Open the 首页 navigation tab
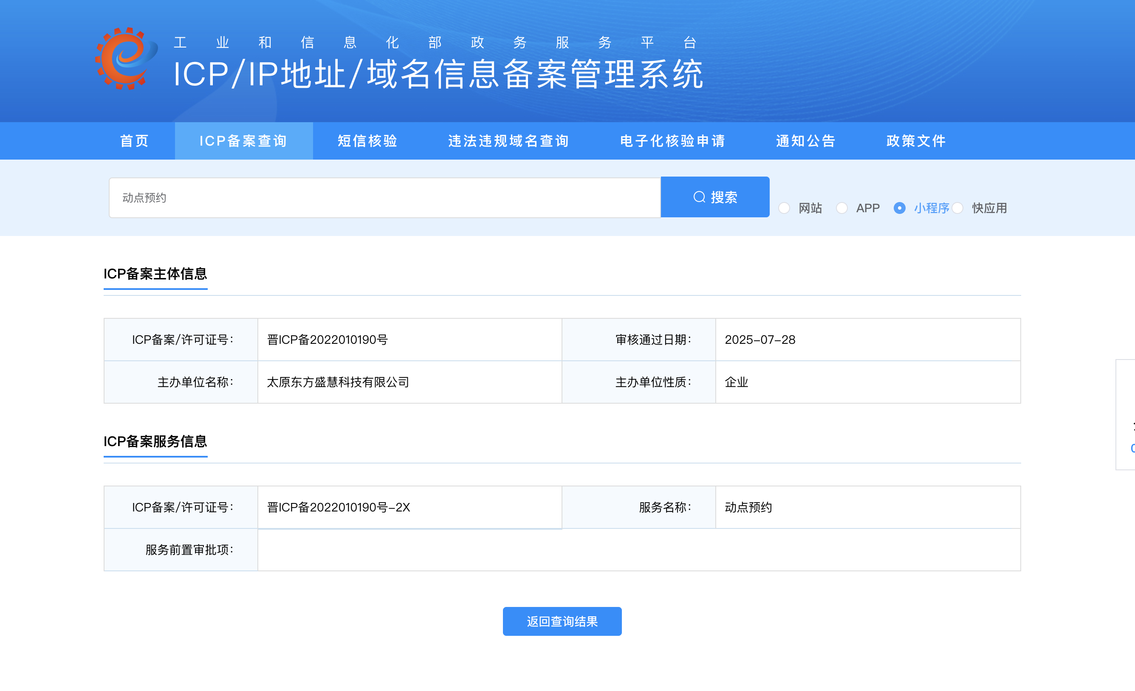Viewport: 1135px width, 691px height. click(135, 141)
